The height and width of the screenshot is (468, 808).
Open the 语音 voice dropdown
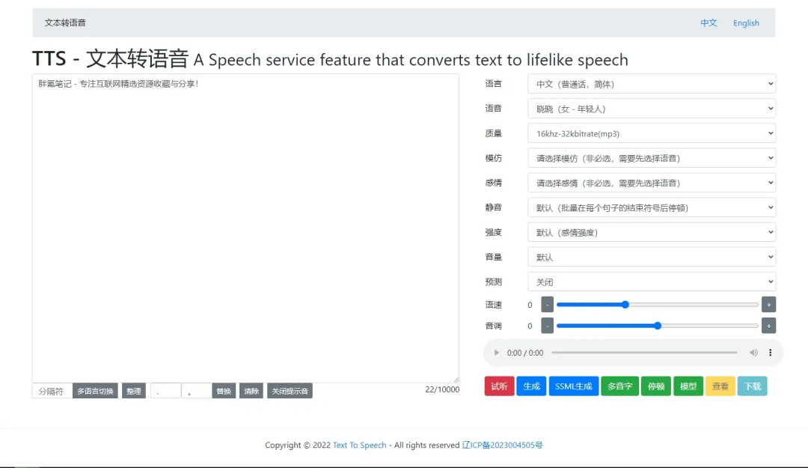tap(652, 109)
